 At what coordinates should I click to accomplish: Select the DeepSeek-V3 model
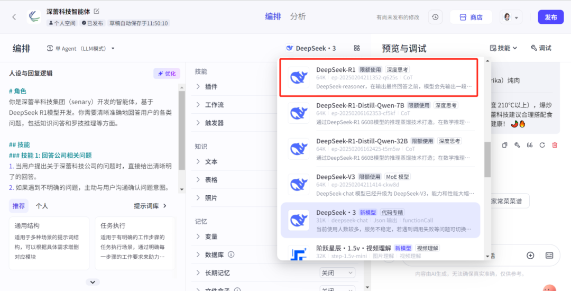381,185
